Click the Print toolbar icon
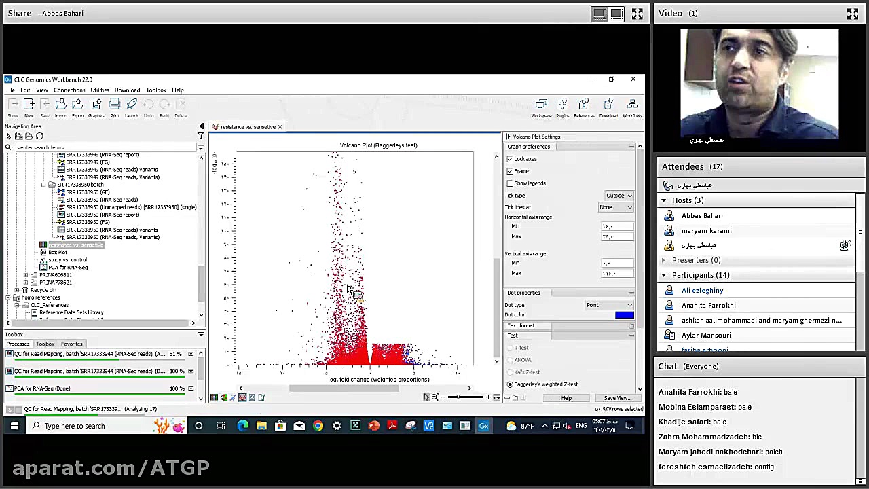Viewport: 869px width, 489px height. [x=114, y=105]
